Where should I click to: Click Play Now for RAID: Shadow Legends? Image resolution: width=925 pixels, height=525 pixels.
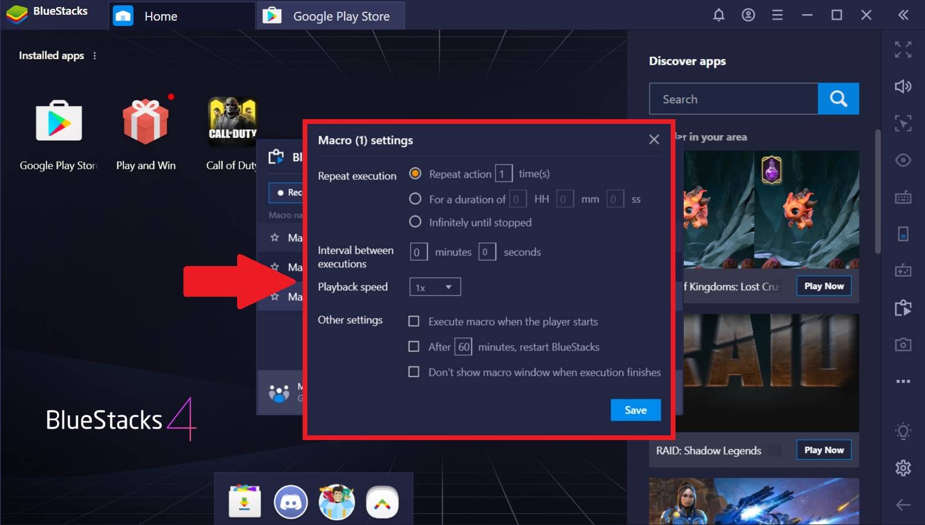824,450
